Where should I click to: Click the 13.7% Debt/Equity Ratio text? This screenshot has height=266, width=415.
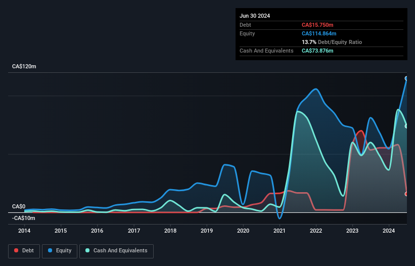(x=332, y=42)
